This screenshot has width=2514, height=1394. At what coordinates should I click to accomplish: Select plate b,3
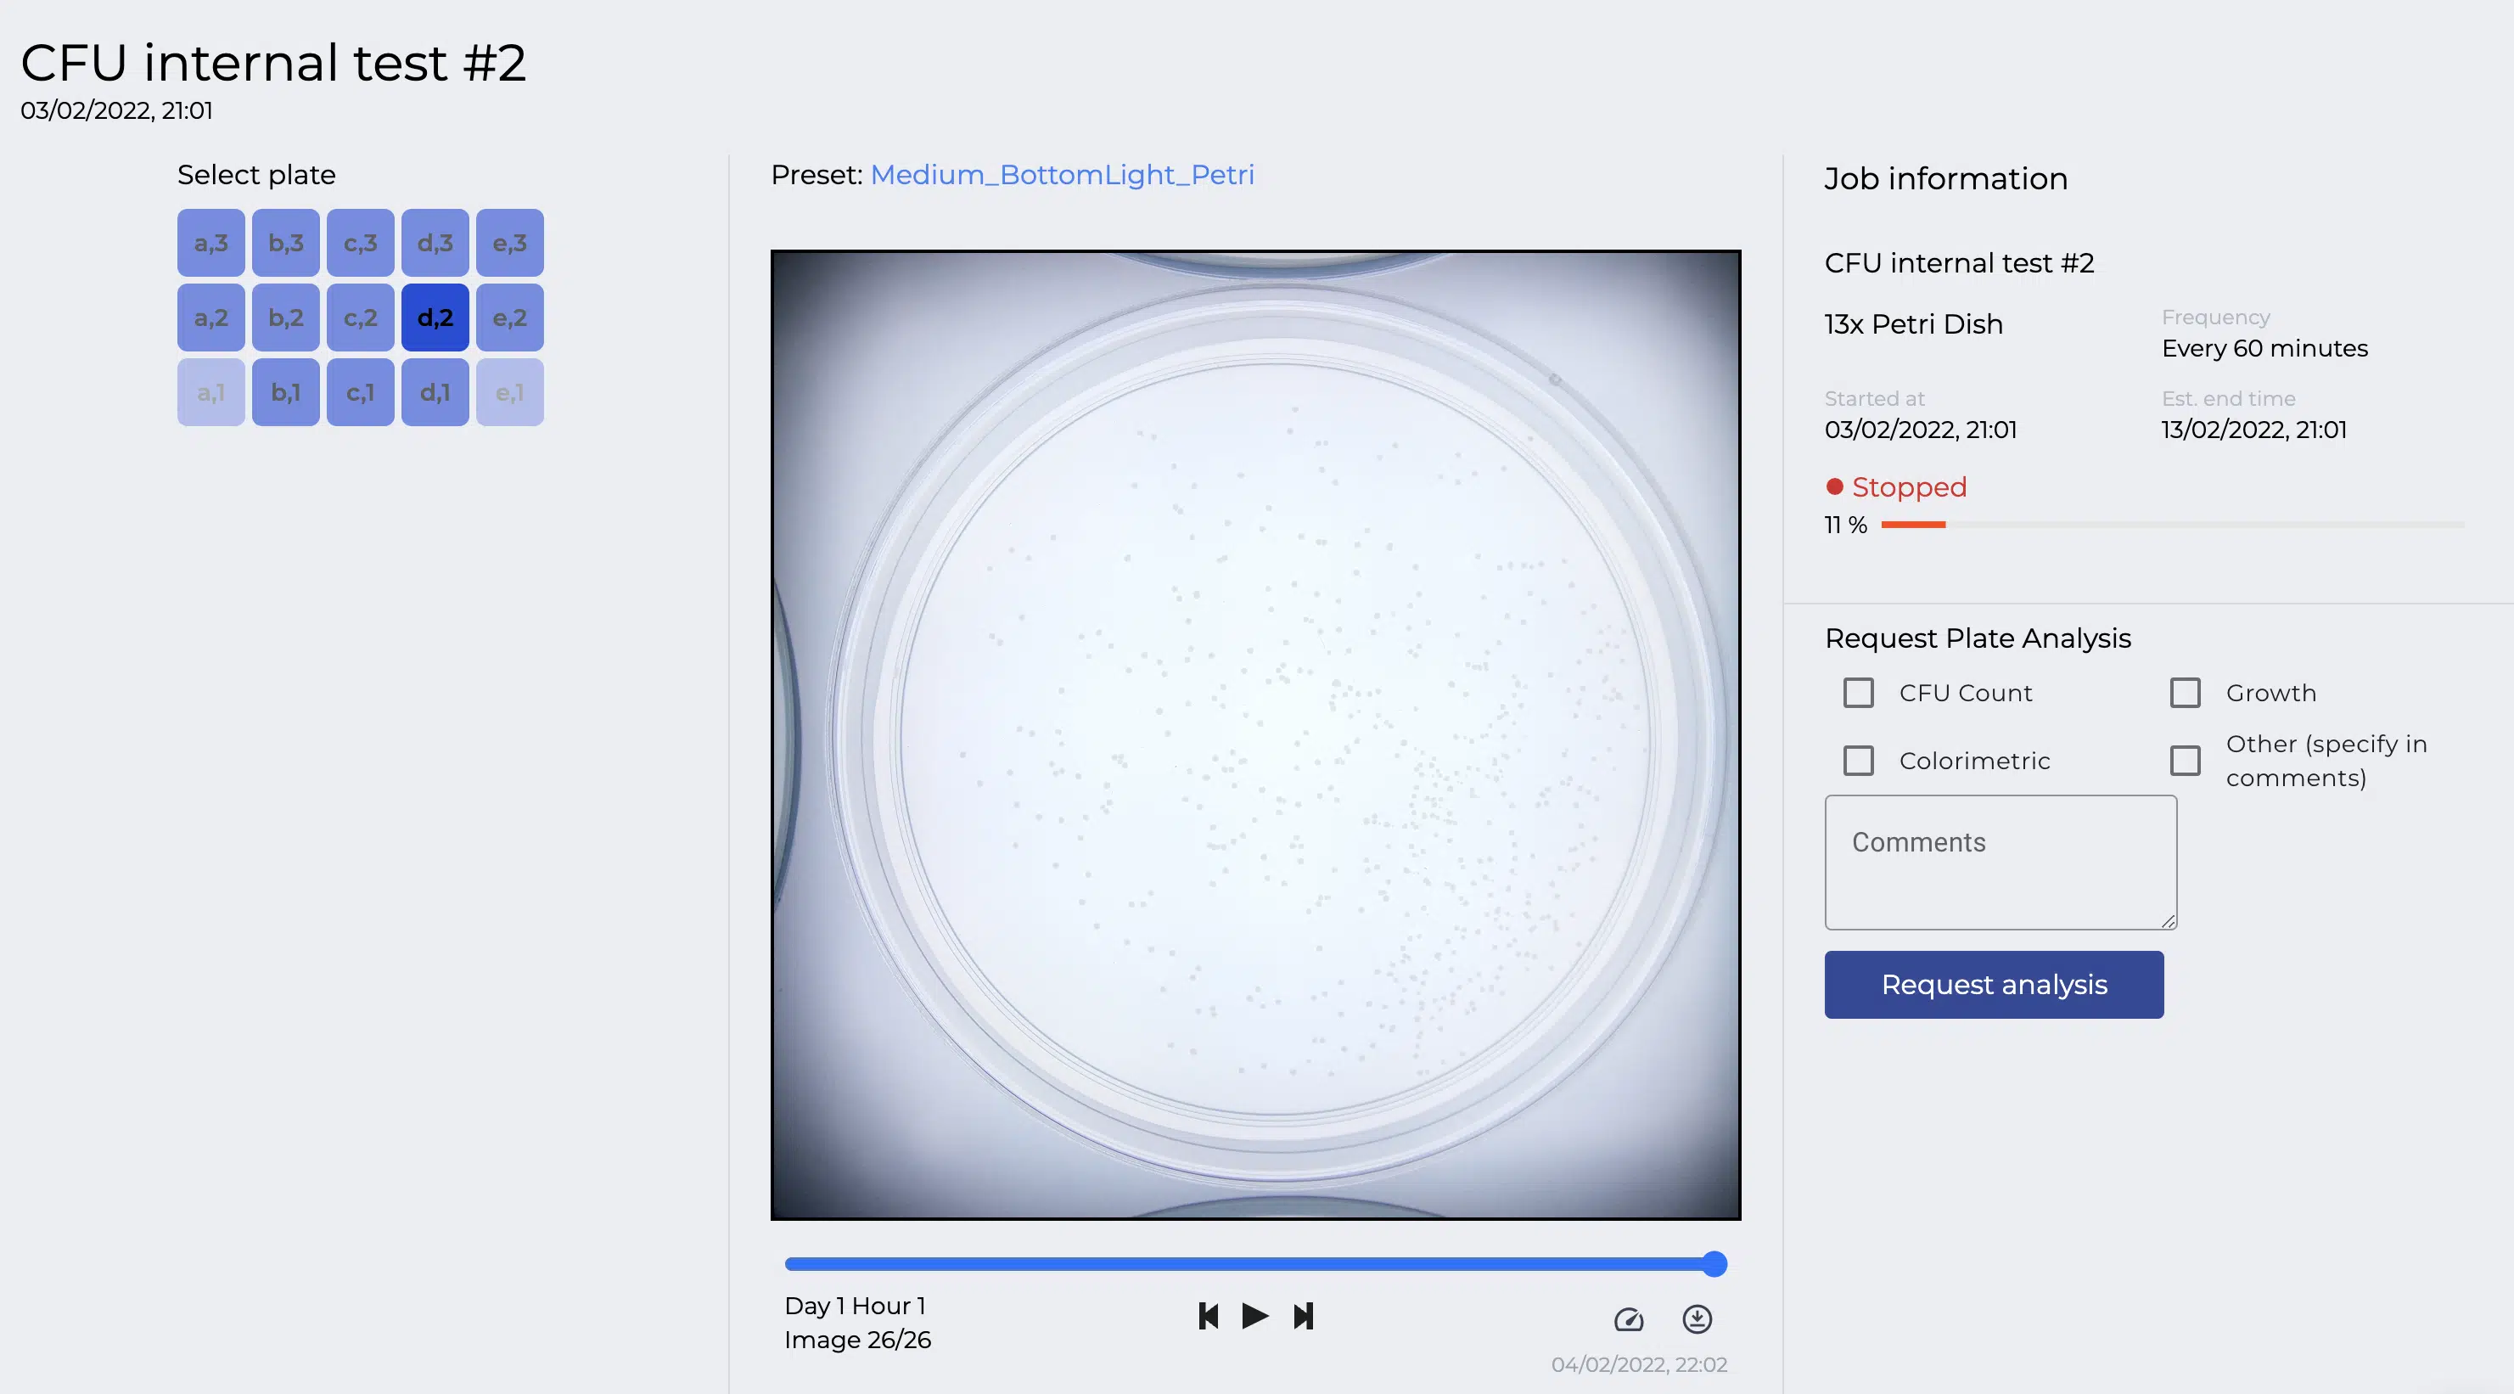286,242
